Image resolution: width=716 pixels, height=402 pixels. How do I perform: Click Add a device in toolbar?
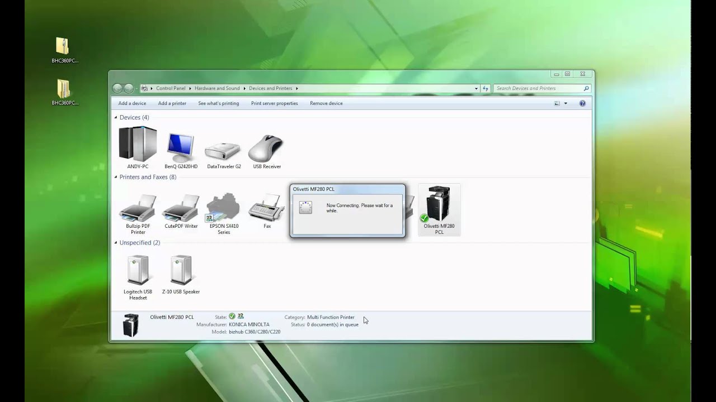pyautogui.click(x=132, y=103)
